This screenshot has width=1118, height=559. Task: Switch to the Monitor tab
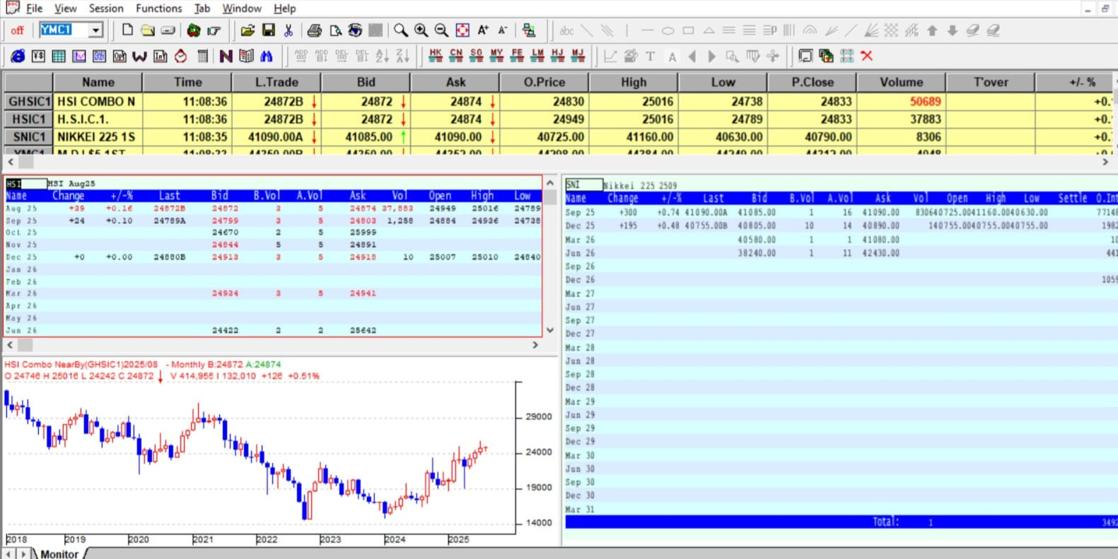59,553
